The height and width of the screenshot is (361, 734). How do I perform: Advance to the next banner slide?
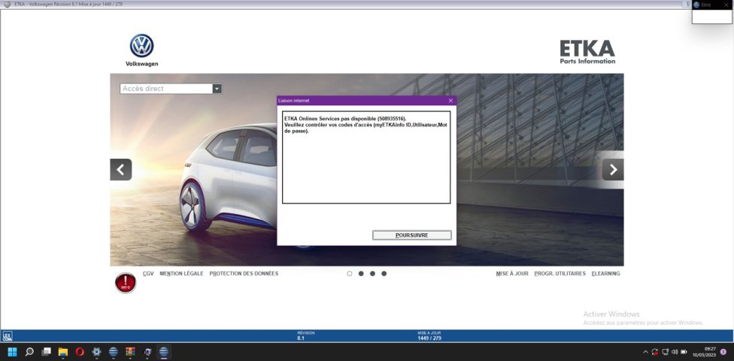613,169
